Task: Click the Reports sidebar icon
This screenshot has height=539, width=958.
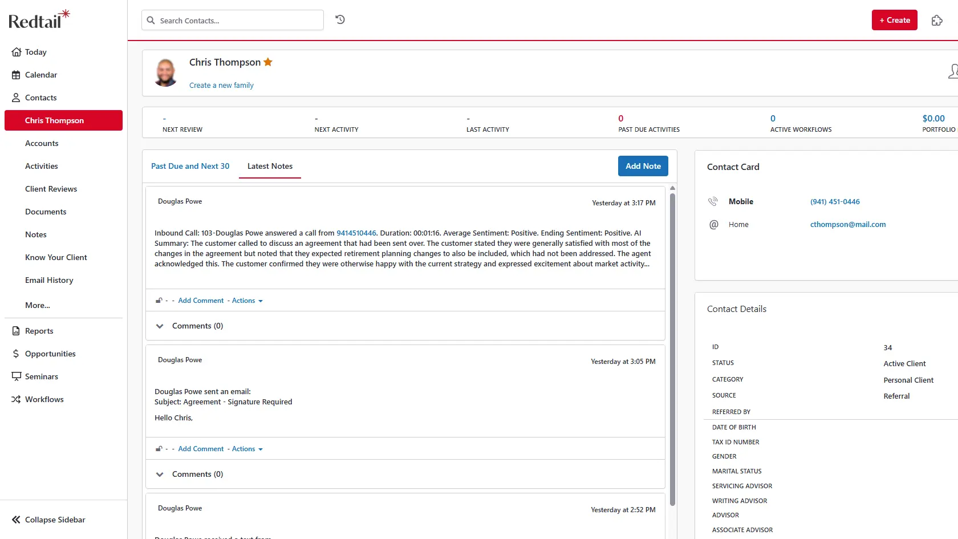Action: pyautogui.click(x=16, y=331)
